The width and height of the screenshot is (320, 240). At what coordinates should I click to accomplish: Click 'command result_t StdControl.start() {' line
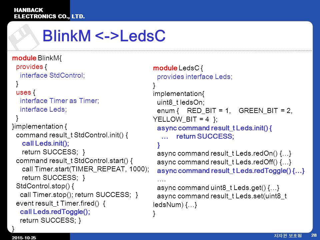tap(74, 161)
